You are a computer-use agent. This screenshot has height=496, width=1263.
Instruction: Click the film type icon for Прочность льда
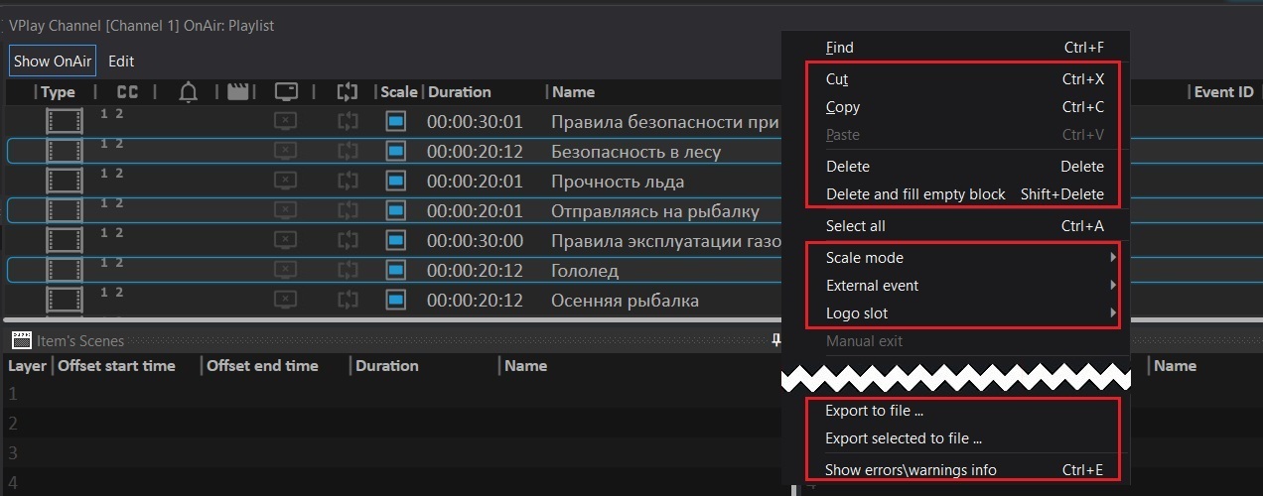[x=65, y=182]
